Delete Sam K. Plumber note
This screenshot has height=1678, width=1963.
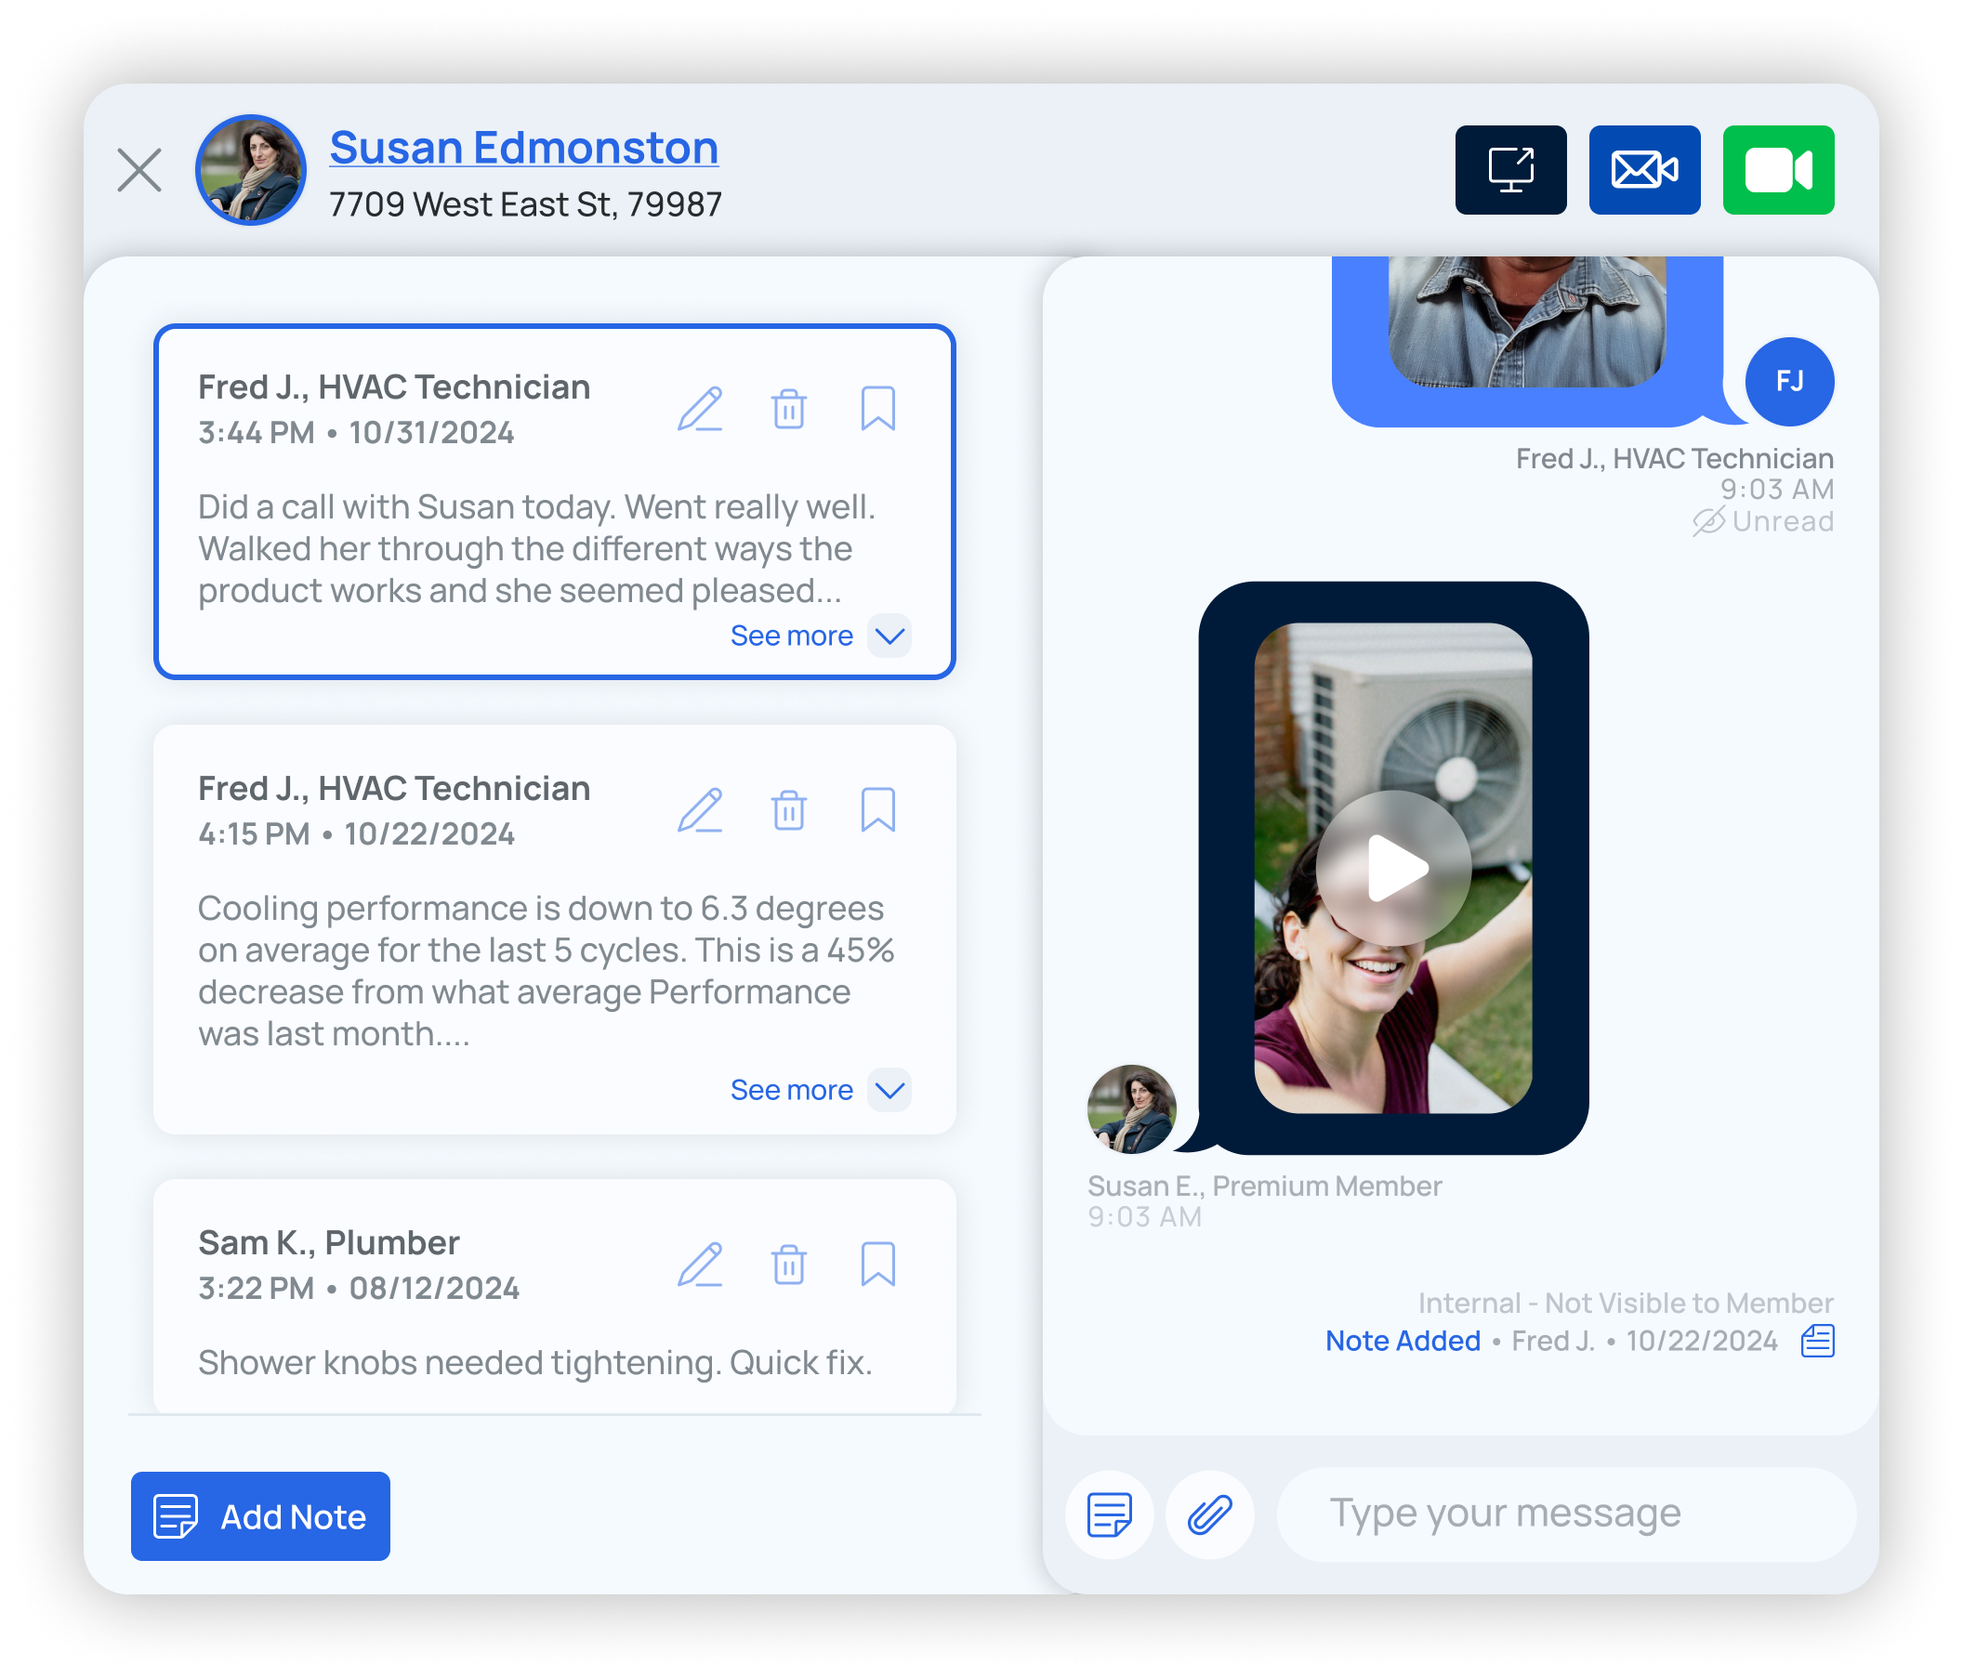tap(788, 1265)
